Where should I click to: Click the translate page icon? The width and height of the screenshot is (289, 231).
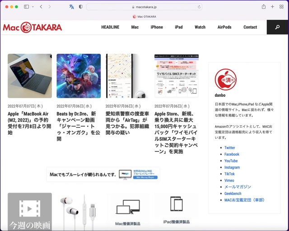[71, 7]
